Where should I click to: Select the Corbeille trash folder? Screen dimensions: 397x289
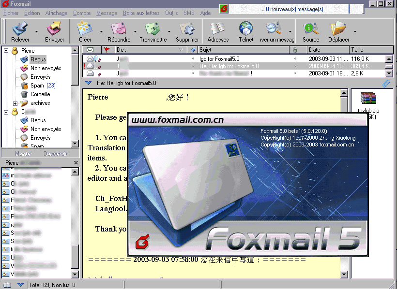pos(40,94)
